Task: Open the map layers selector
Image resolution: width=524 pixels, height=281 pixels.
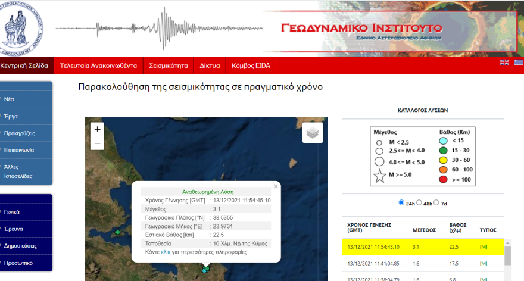Action: click(x=313, y=133)
